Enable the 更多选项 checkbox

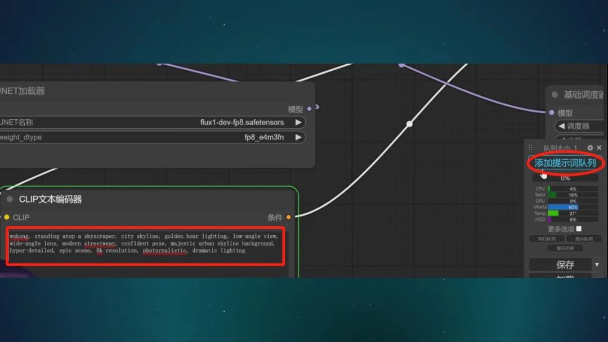tap(579, 228)
